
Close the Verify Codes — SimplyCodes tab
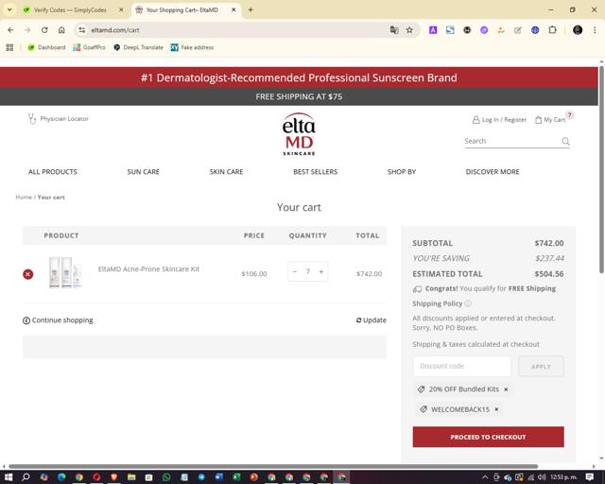[121, 10]
